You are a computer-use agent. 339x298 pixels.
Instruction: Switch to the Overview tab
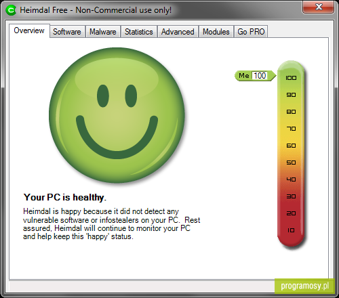pos(29,30)
